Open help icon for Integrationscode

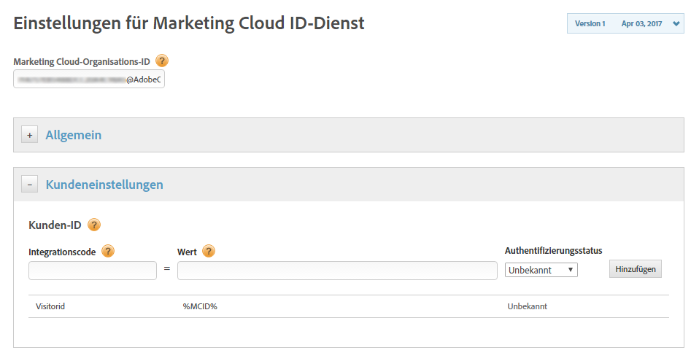108,252
